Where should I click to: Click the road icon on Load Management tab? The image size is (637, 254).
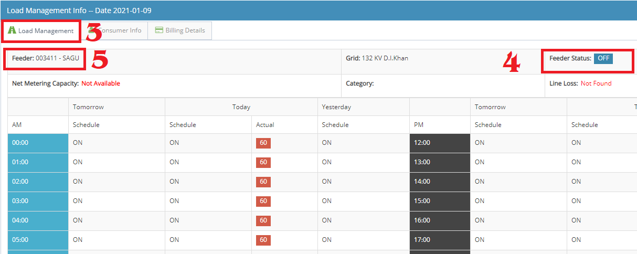[12, 30]
